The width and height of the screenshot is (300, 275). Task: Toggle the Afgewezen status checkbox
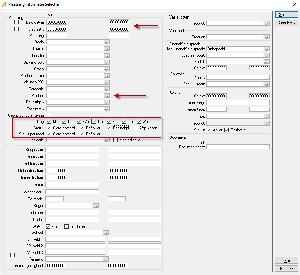coord(135,128)
